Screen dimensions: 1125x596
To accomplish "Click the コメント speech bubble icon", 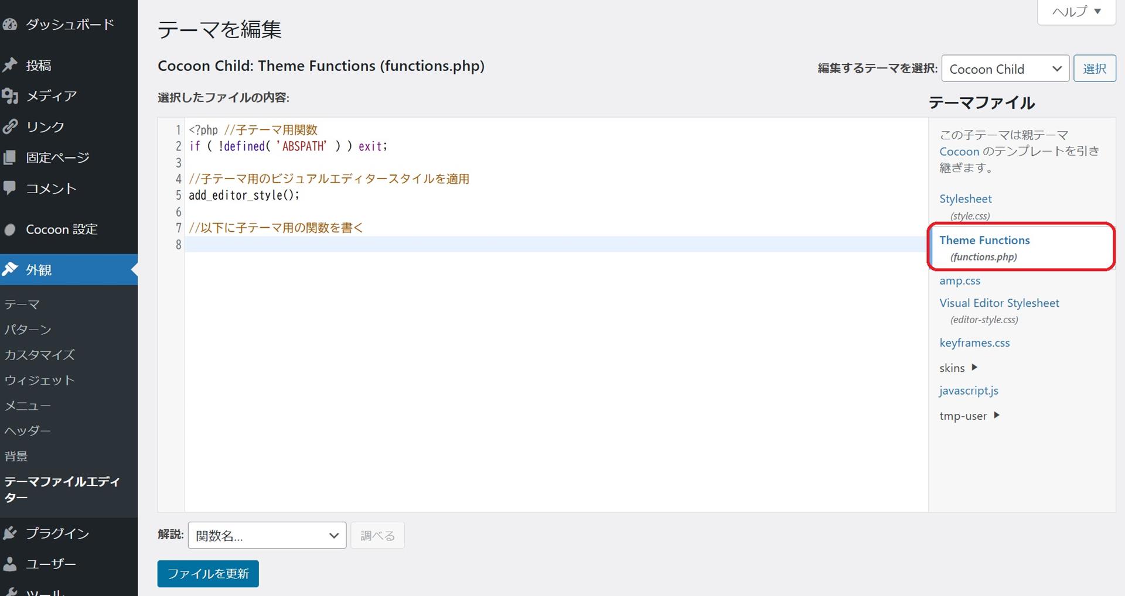I will point(9,188).
